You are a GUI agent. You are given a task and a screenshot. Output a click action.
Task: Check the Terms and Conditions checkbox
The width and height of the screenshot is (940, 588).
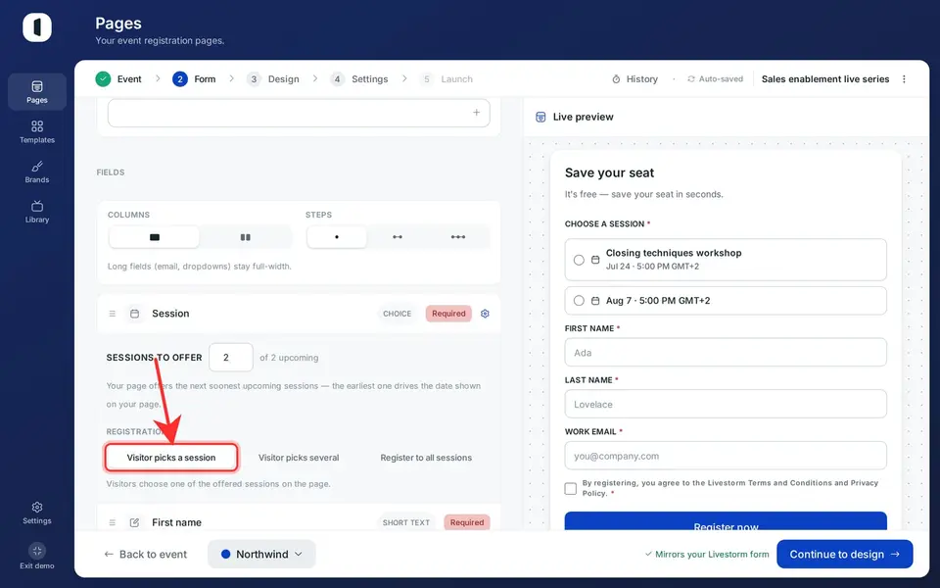tap(571, 488)
